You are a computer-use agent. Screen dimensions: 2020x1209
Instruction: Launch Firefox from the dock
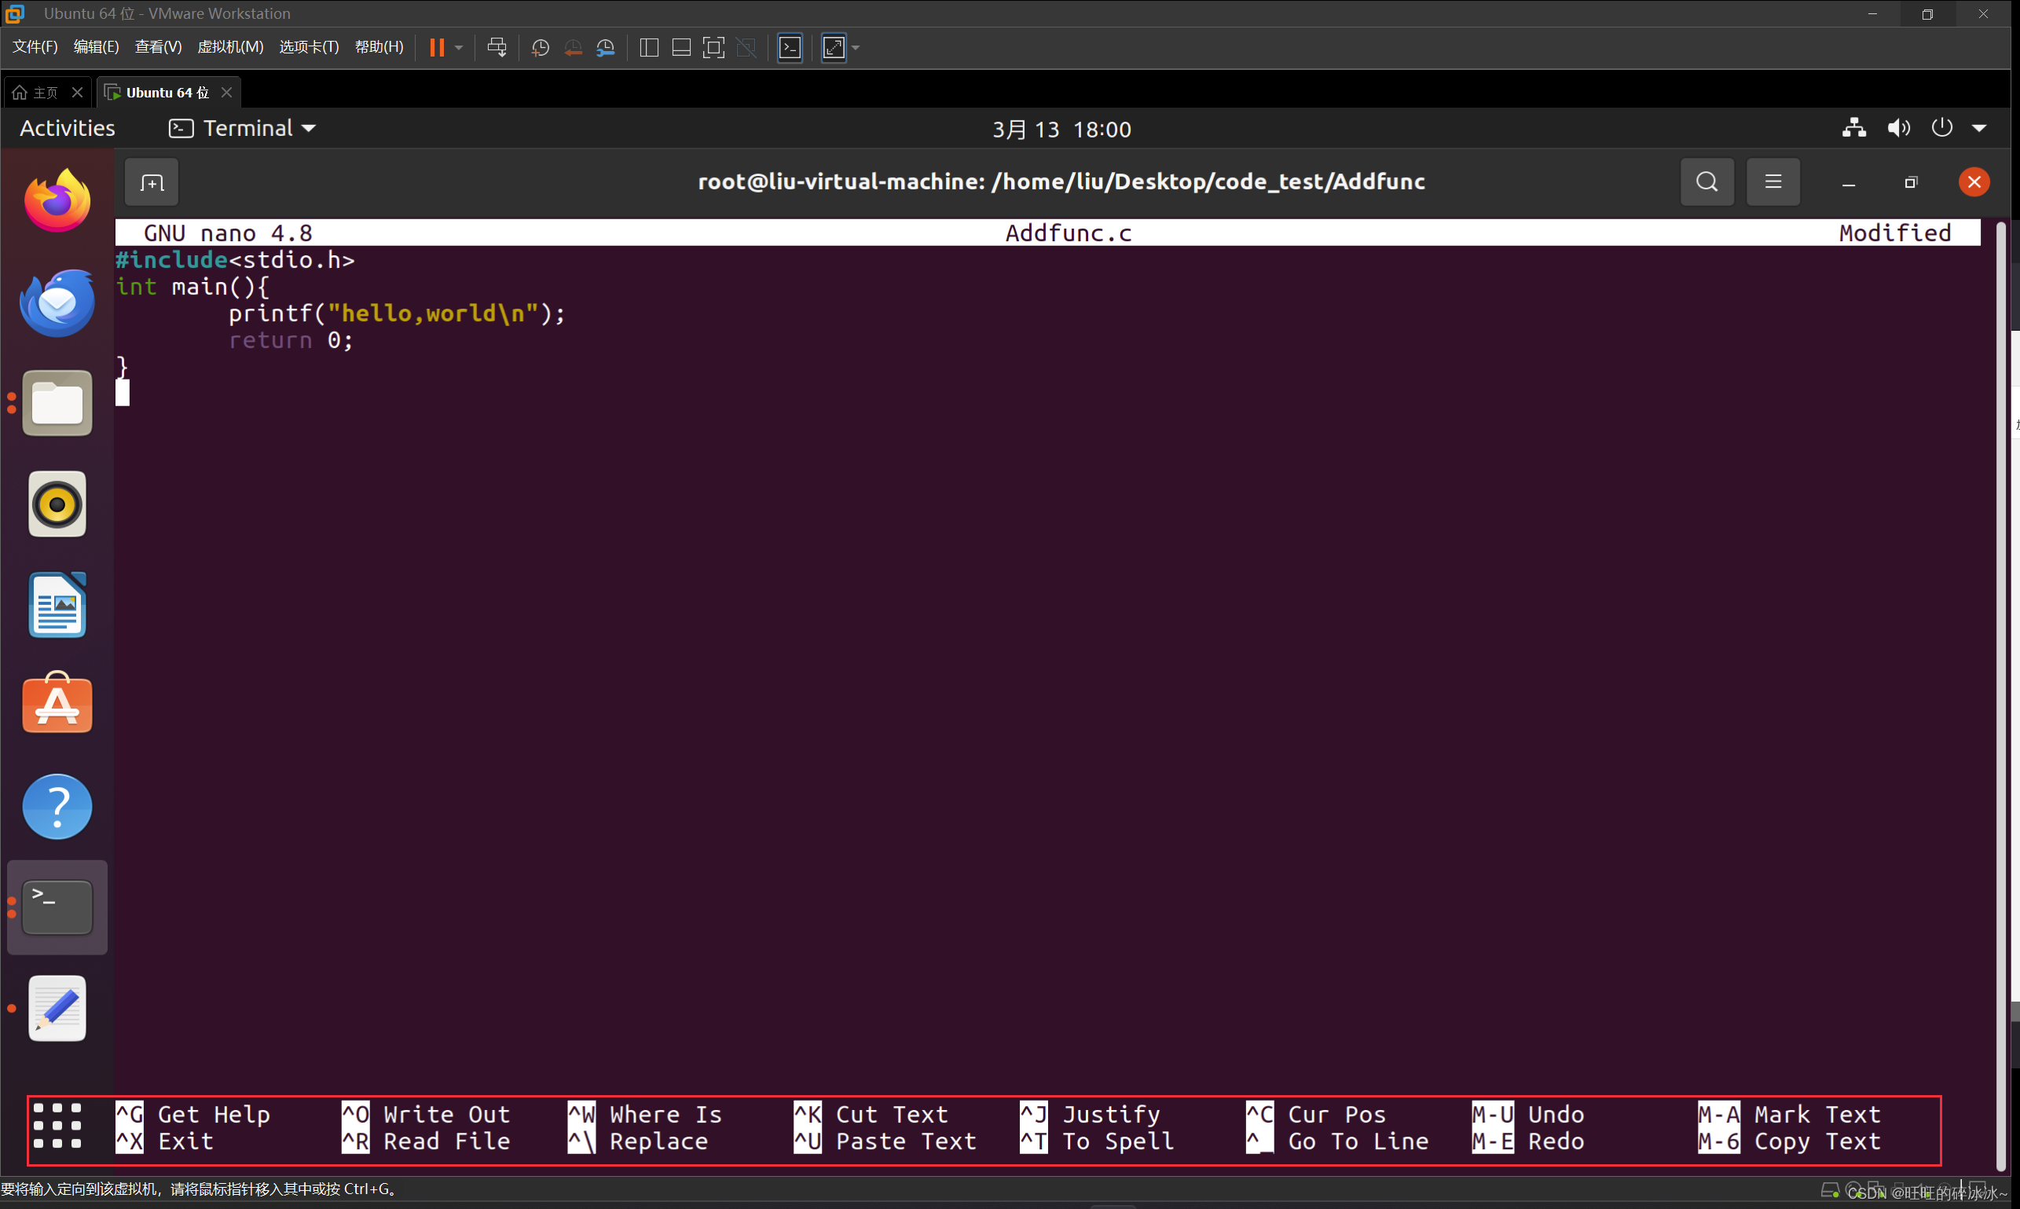click(57, 200)
